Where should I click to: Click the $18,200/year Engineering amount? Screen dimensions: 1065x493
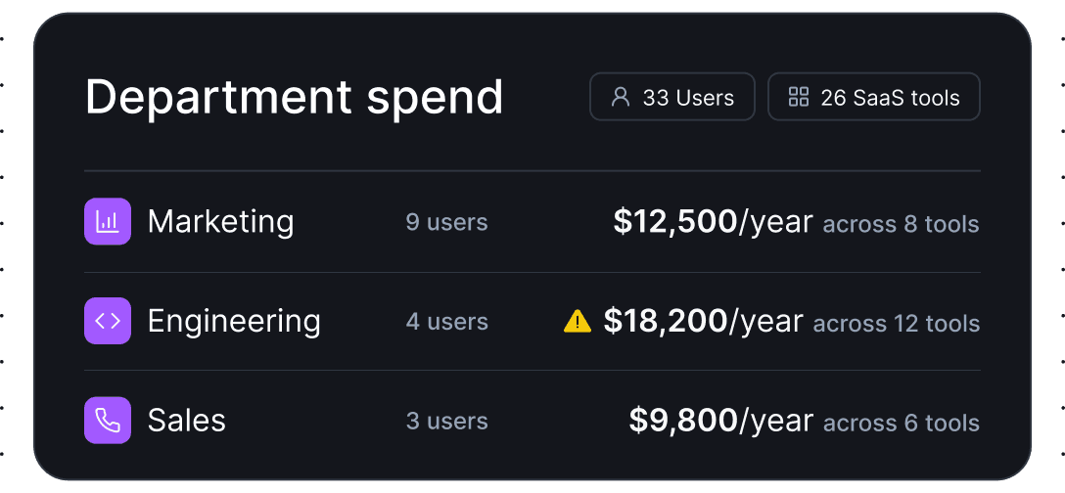[x=703, y=321]
